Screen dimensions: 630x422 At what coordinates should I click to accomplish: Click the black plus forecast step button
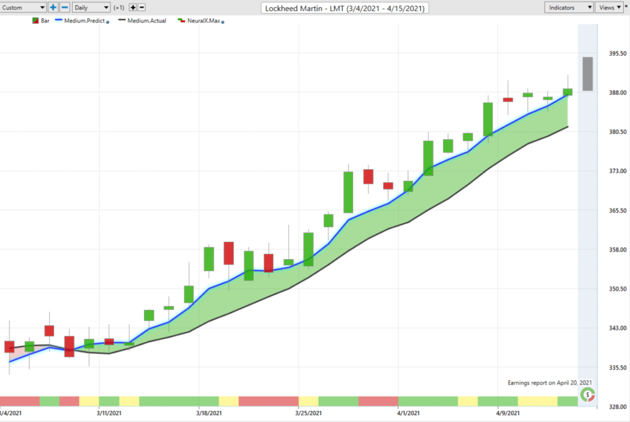tap(133, 7)
